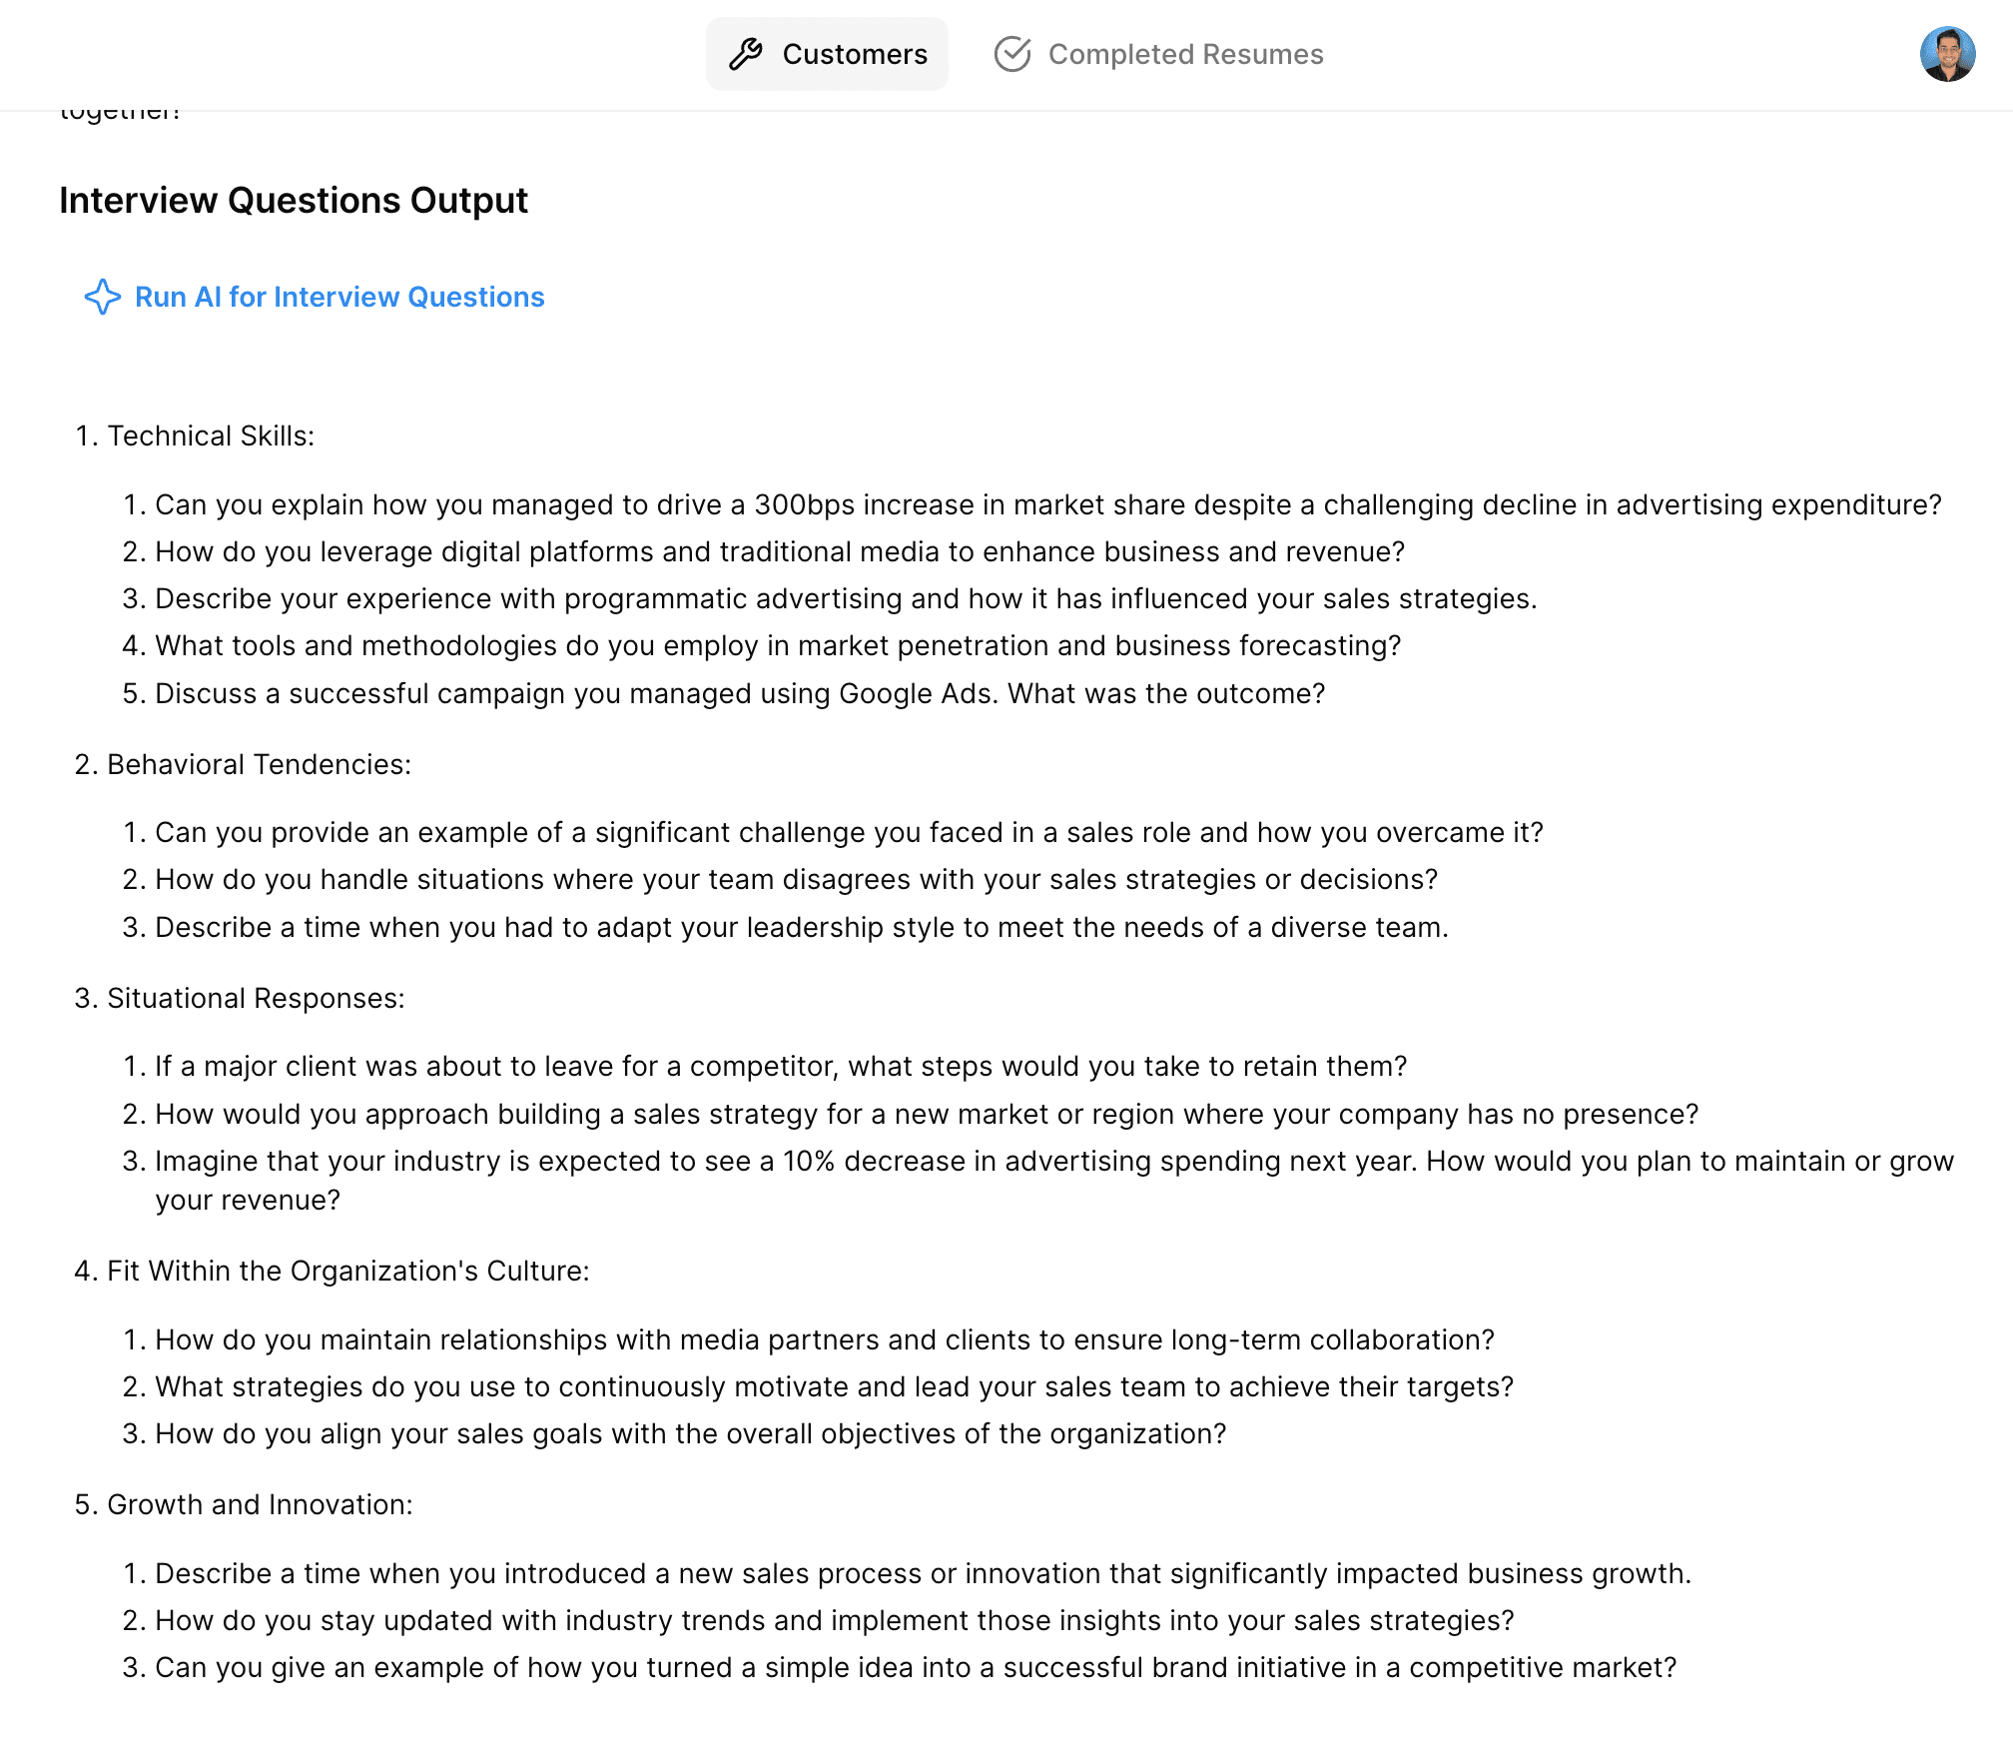Click the question about Google Ads campaign outcome
This screenshot has height=1748, width=2013.
[x=739, y=692]
